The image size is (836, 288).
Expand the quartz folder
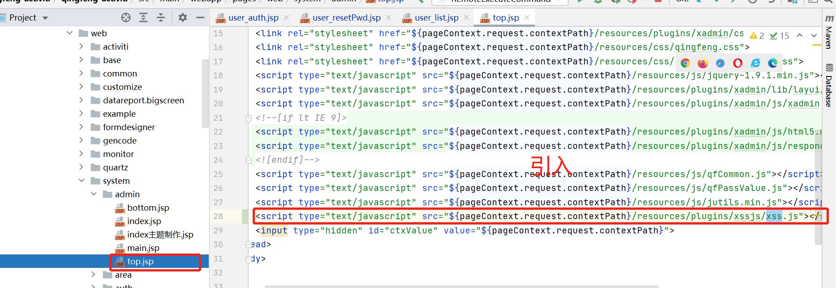[x=81, y=167]
